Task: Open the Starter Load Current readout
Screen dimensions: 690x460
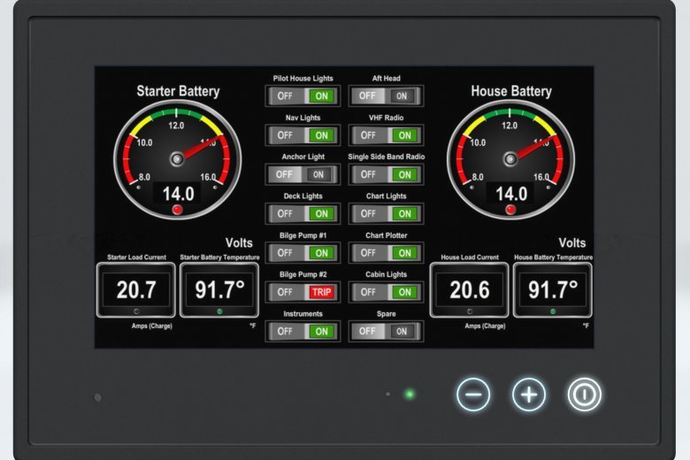Action: [136, 289]
